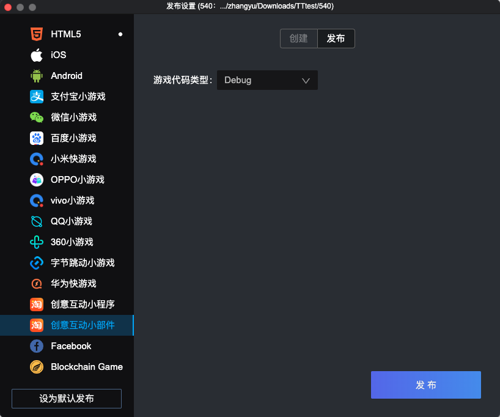Click the HTML5 platform icon
This screenshot has height=417, width=500.
click(37, 34)
